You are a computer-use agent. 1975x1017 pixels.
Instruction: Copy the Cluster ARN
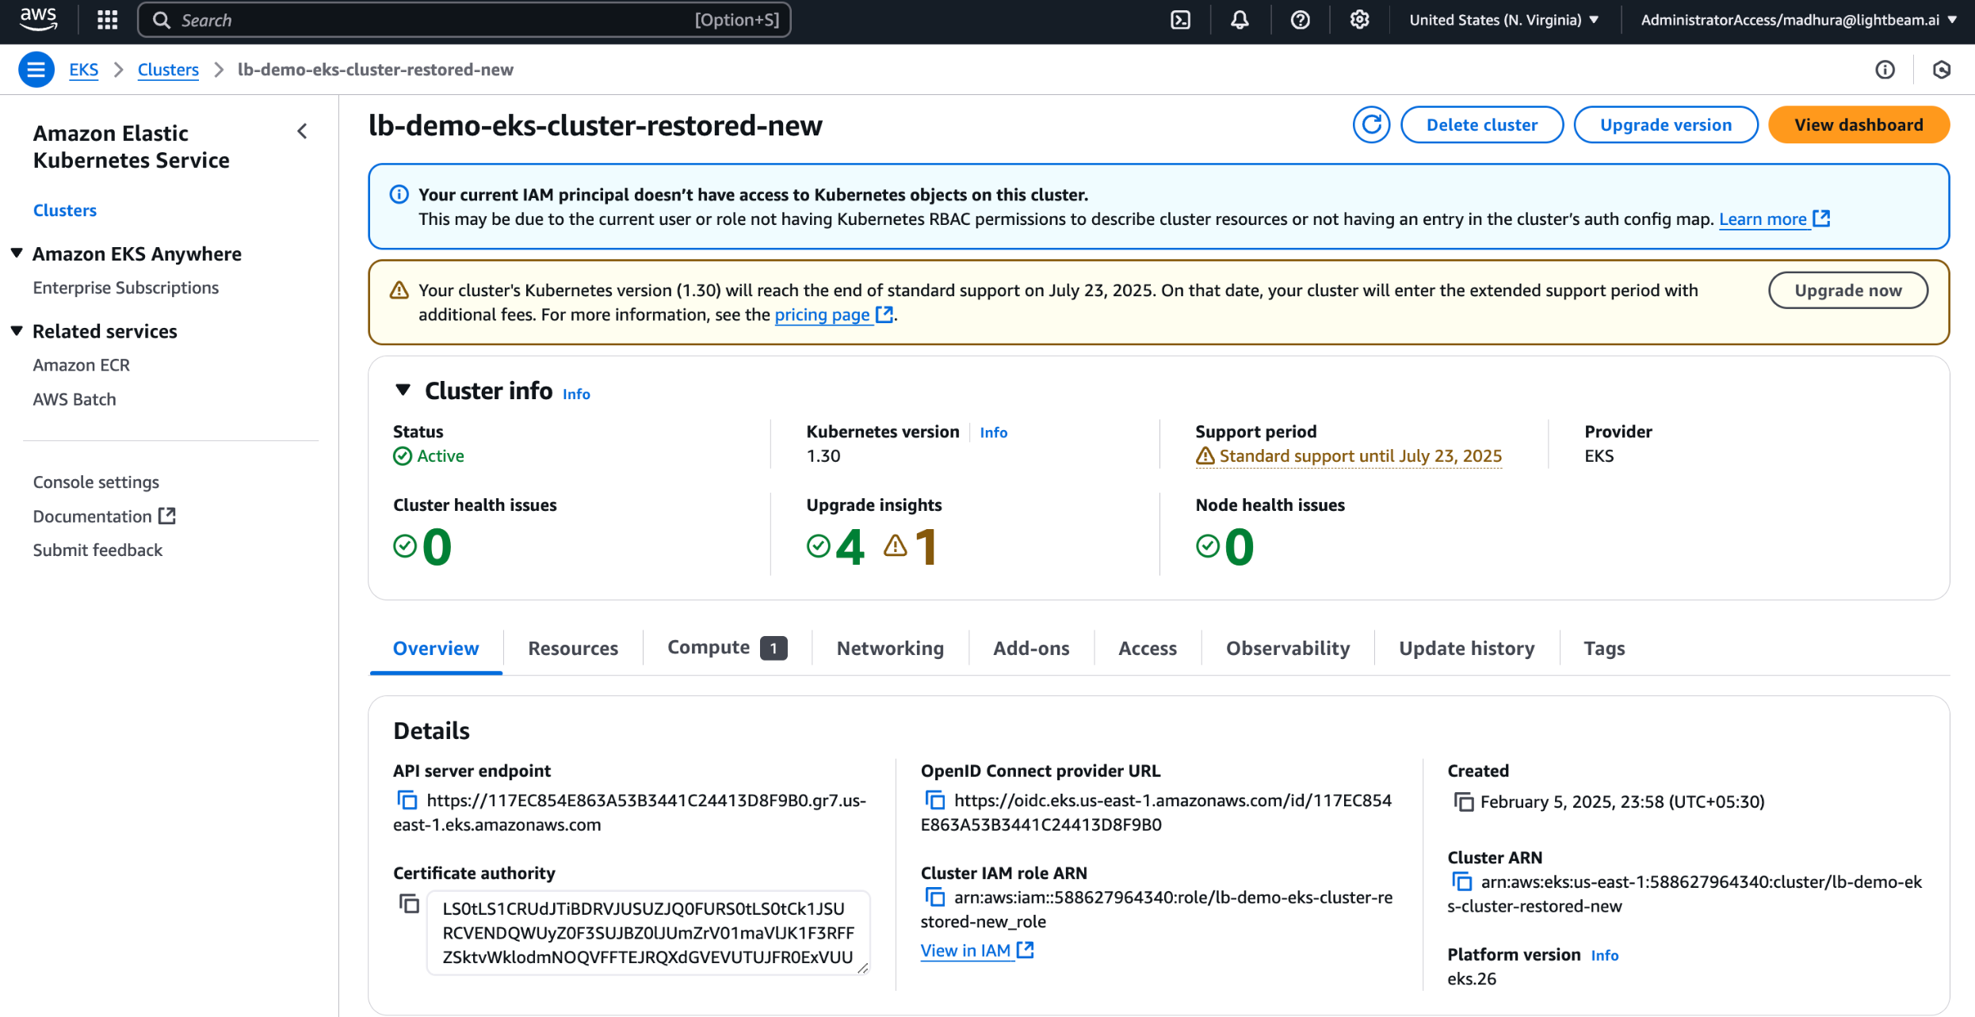coord(1461,882)
